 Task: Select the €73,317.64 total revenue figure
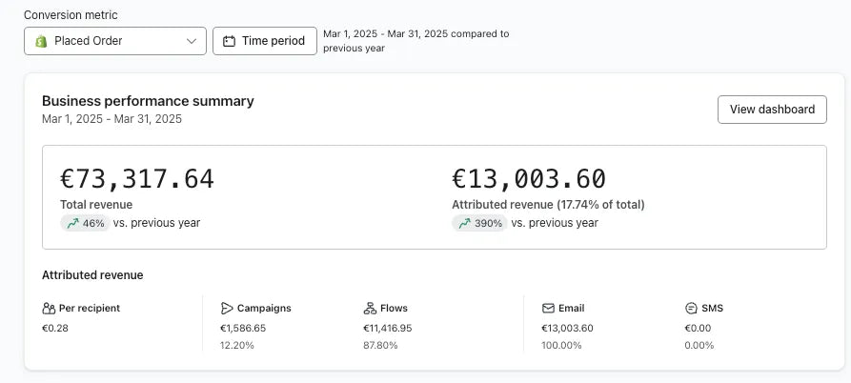[x=137, y=179]
